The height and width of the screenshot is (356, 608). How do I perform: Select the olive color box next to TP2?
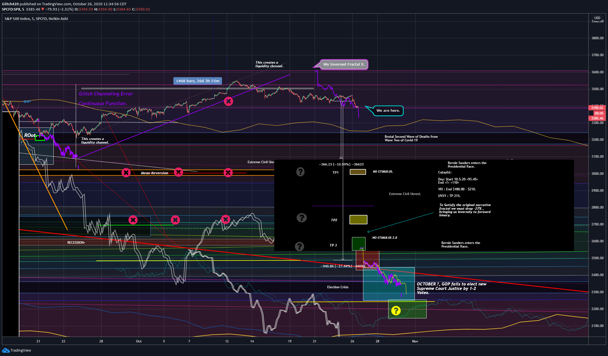coord(358,220)
